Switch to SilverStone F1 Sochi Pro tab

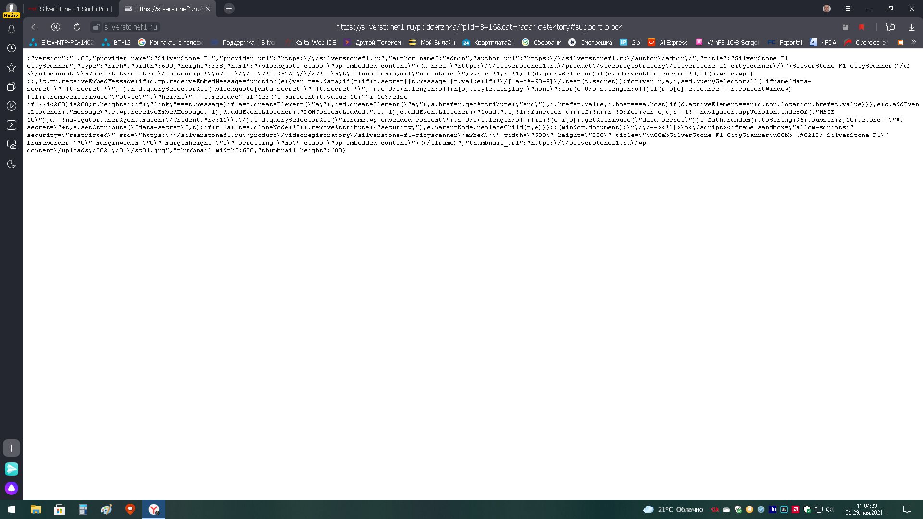(x=72, y=9)
